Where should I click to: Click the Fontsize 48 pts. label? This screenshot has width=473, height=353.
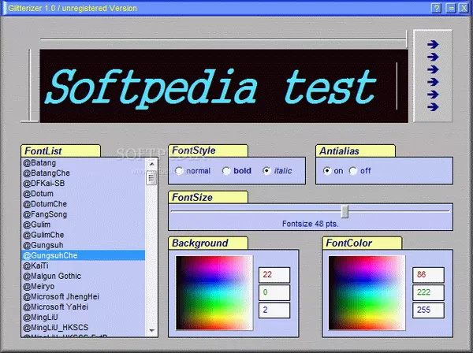pyautogui.click(x=310, y=224)
